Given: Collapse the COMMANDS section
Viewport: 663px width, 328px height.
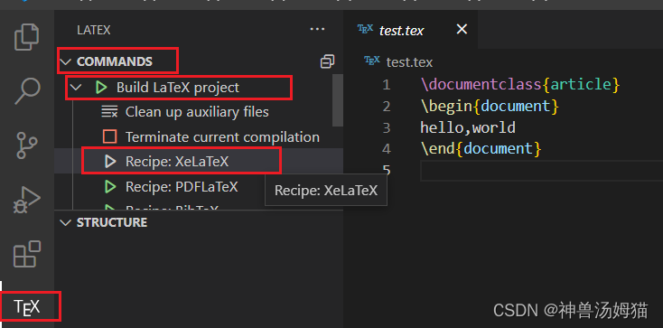Looking at the screenshot, I should coord(65,61).
